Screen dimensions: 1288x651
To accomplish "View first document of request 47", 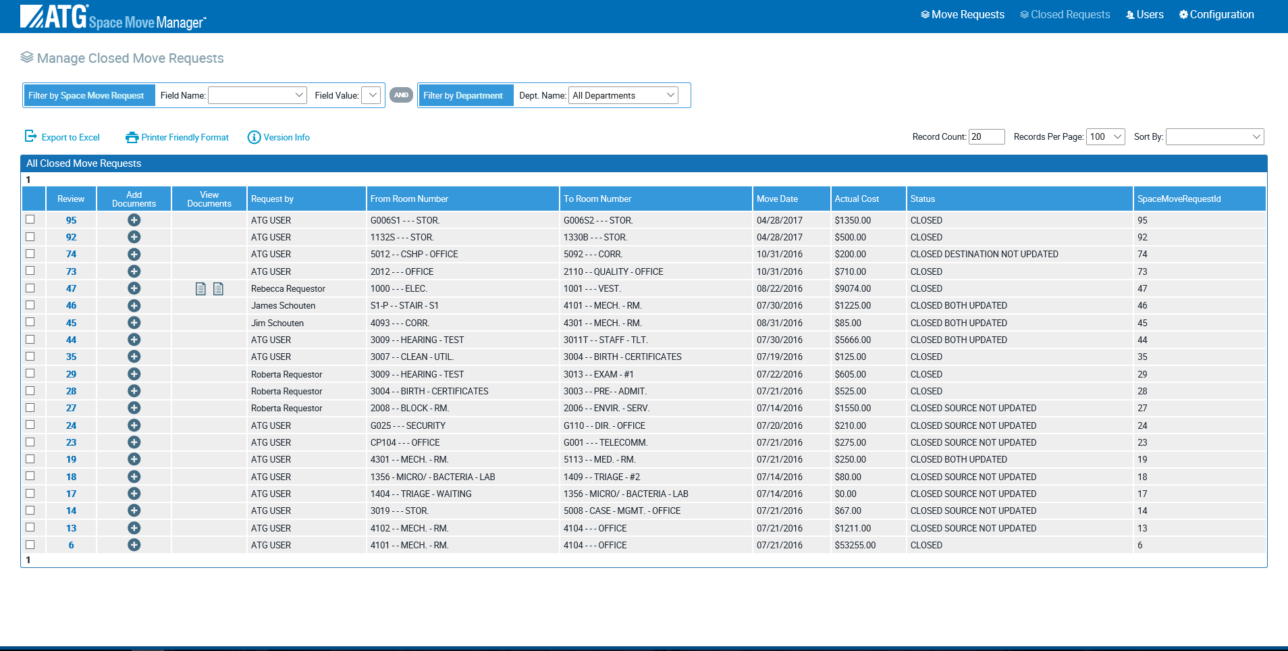I will (200, 289).
